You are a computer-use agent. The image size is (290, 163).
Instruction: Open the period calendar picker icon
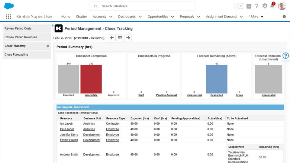pyautogui.click(x=120, y=38)
